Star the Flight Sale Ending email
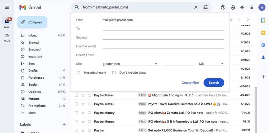269x133 pixels. click(83, 95)
